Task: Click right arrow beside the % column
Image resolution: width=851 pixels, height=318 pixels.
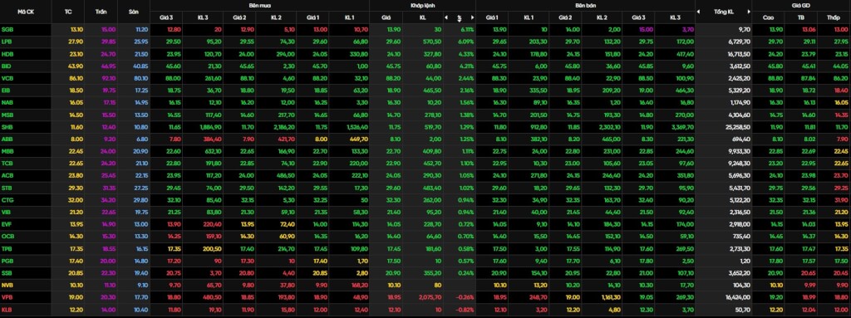Action: (473, 17)
